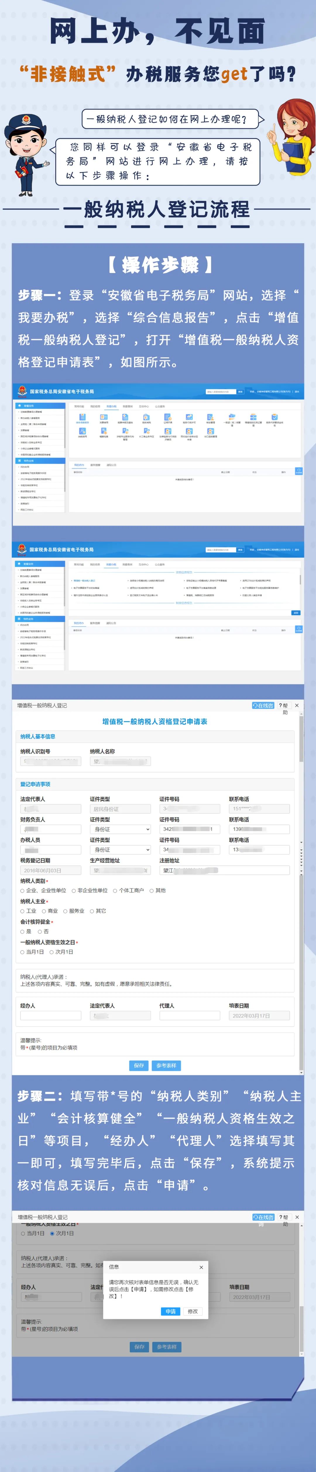
Task: Click the 增值税一般纳税人资格登记申请表 form heading
Action: coord(155,722)
